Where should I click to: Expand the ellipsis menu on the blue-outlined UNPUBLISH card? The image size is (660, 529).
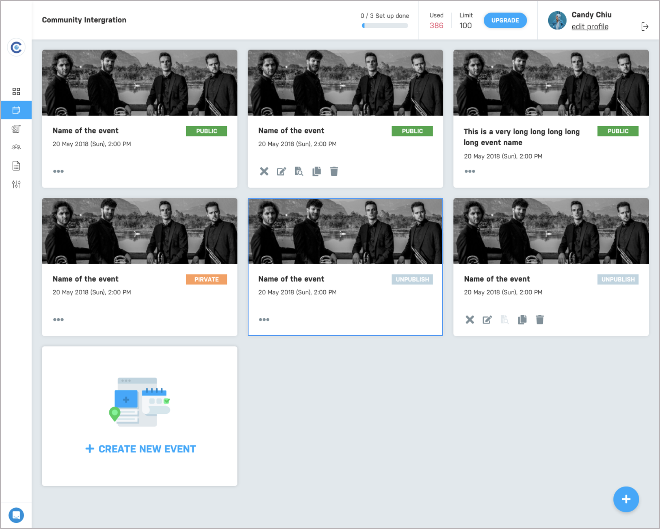(x=264, y=319)
